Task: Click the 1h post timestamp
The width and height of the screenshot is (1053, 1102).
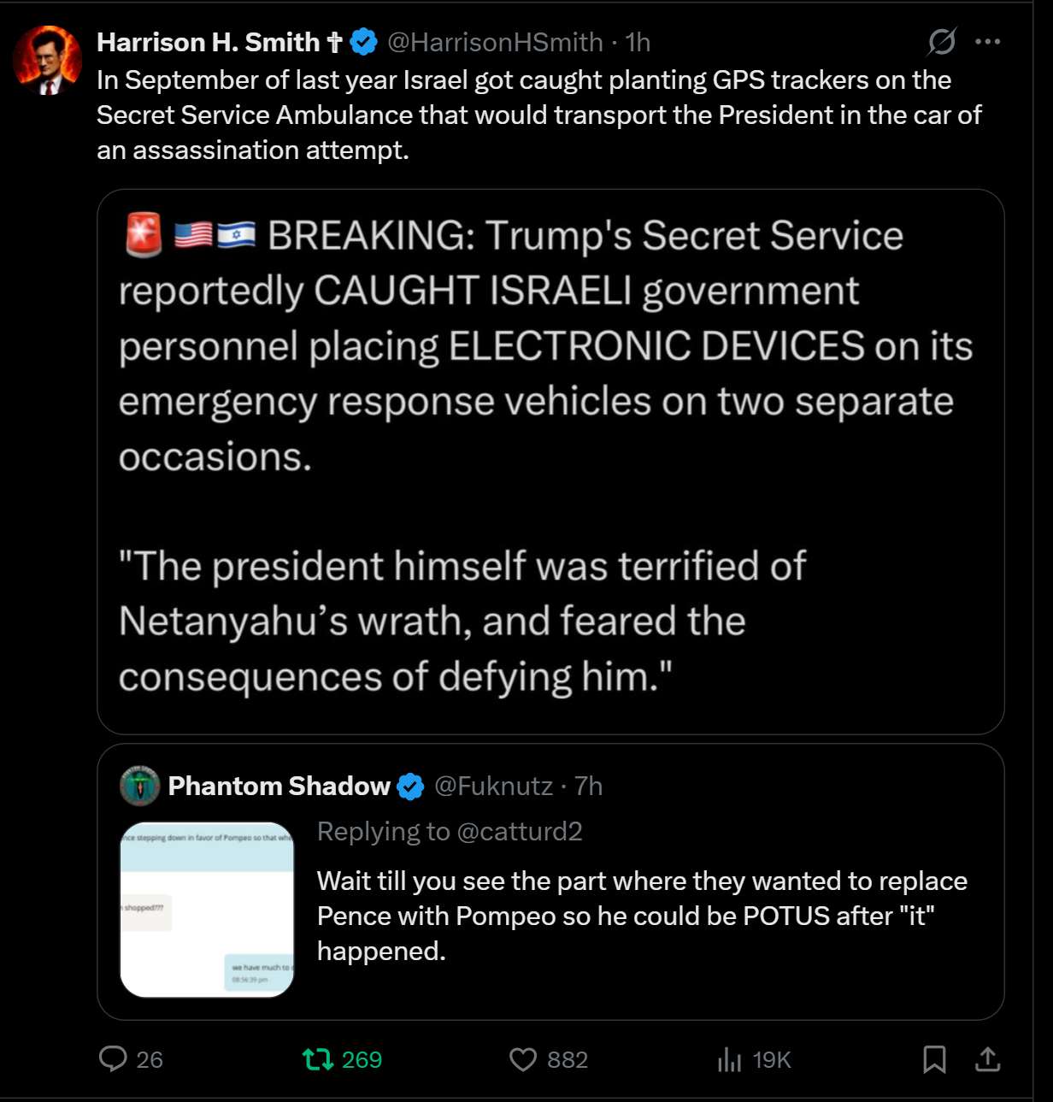Action: pos(638,42)
